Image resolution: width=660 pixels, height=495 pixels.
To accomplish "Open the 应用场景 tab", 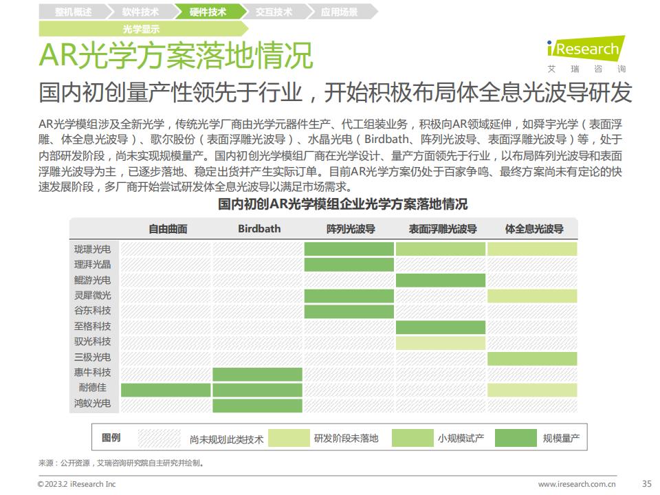I will [x=339, y=12].
